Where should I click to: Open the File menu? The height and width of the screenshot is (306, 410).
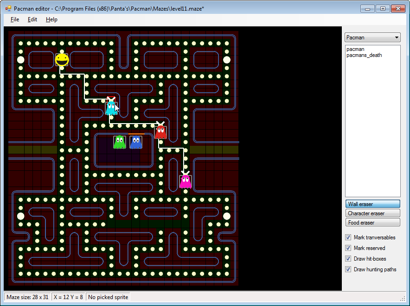[15, 19]
